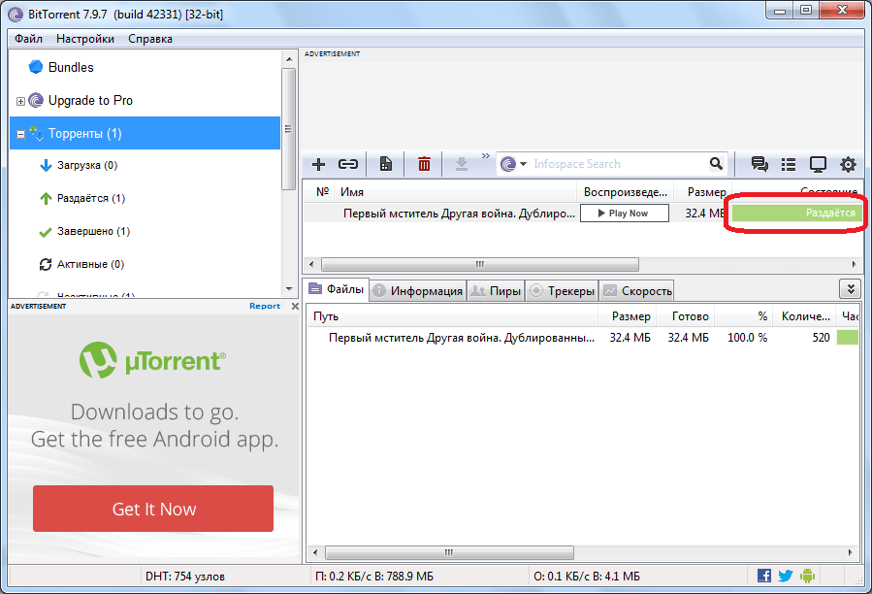Switch to the Информация tab
This screenshot has width=872, height=594.
418,290
